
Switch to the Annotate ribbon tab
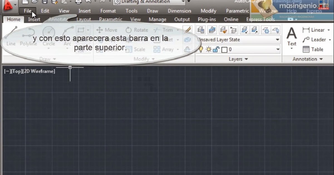(58, 19)
